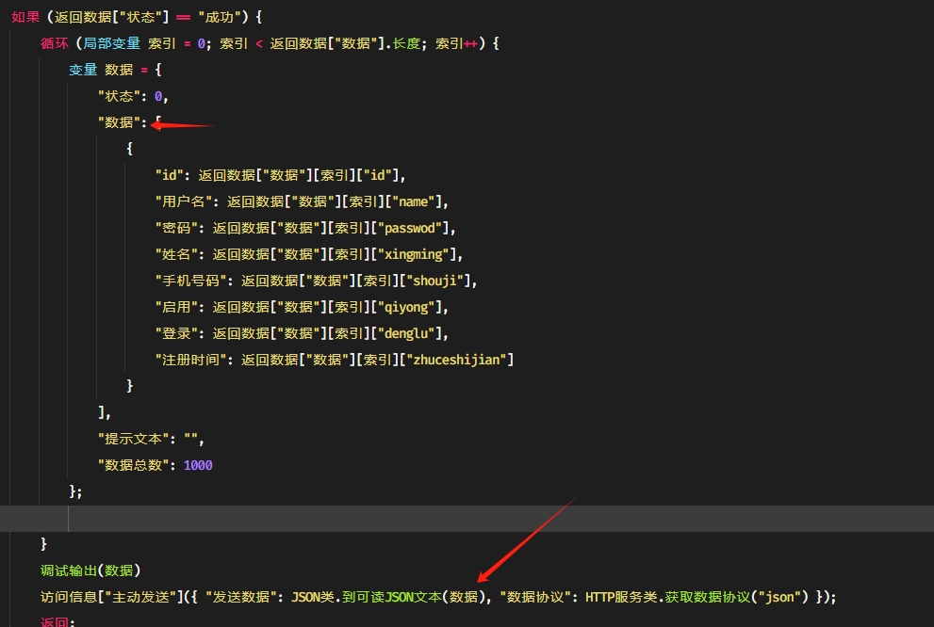Click the closing ], after the inner object
The height and width of the screenshot is (627, 934).
[105, 412]
